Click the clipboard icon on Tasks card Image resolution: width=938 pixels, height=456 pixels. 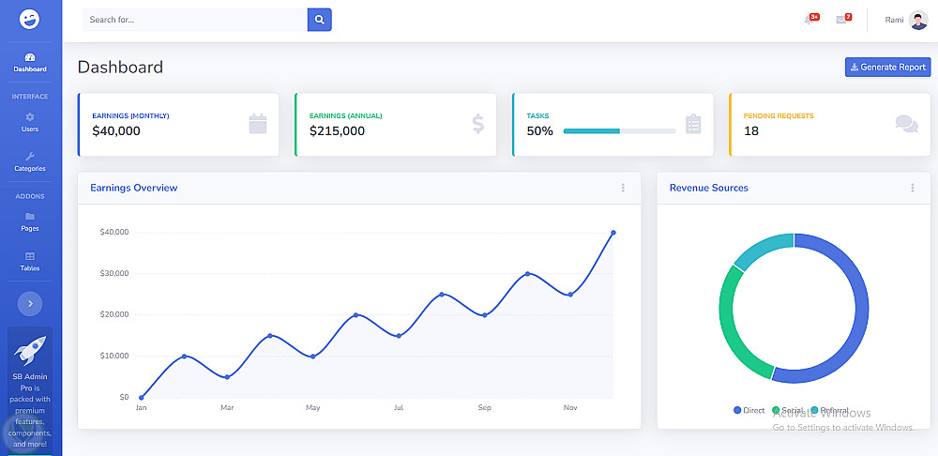(693, 124)
